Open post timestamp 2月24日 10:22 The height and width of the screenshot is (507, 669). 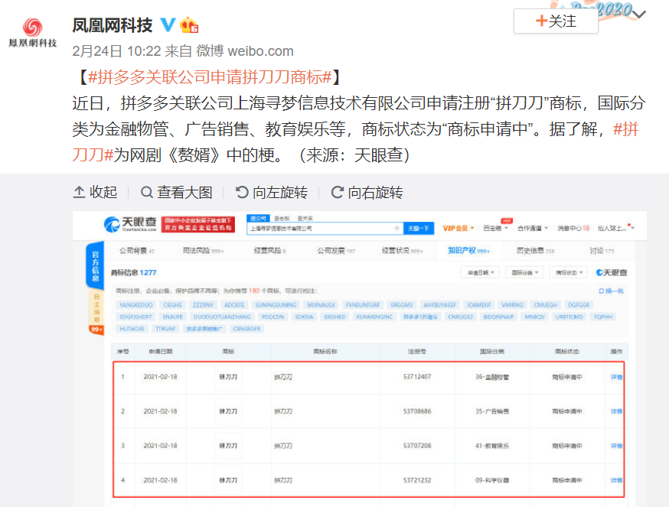click(116, 51)
